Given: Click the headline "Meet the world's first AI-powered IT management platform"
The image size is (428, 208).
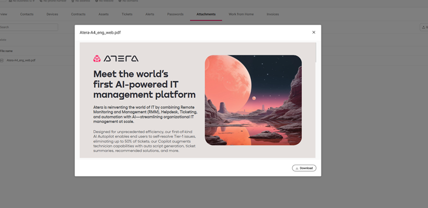Looking at the screenshot, I should click(x=144, y=85).
